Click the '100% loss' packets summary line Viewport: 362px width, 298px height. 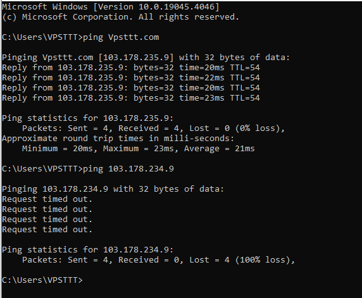(x=159, y=260)
